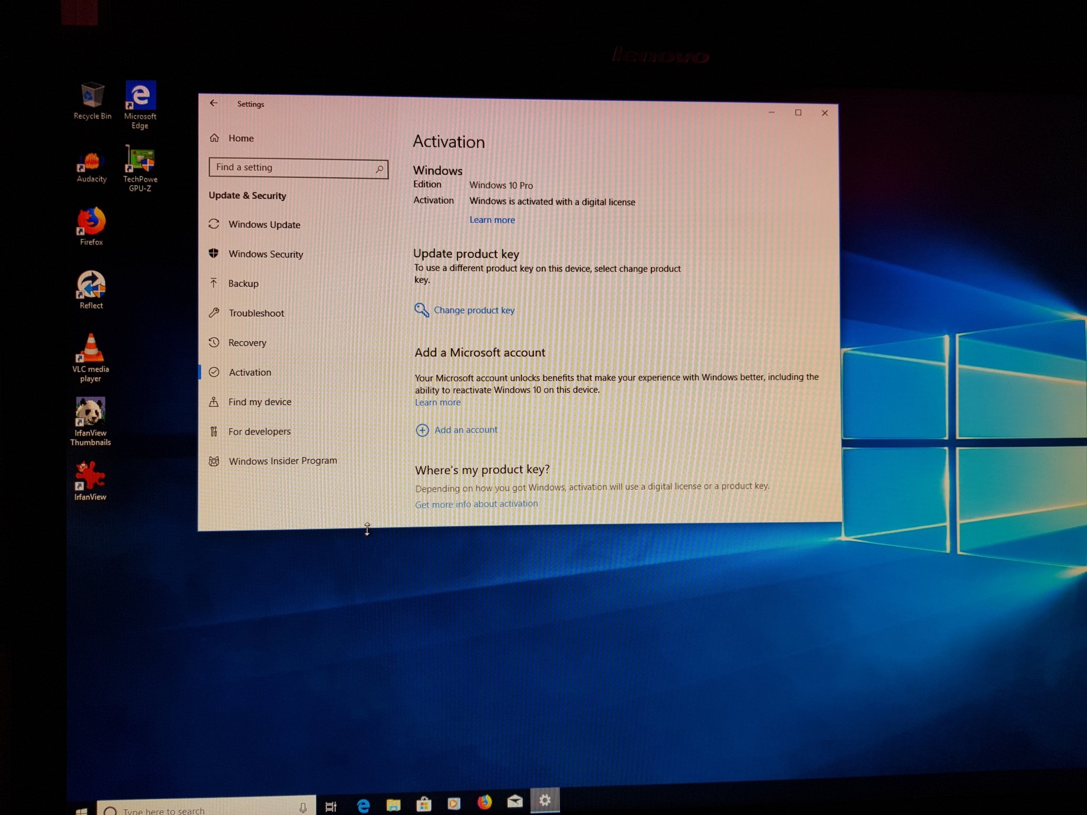Go to Settings Home
1087x815 pixels.
click(x=240, y=138)
